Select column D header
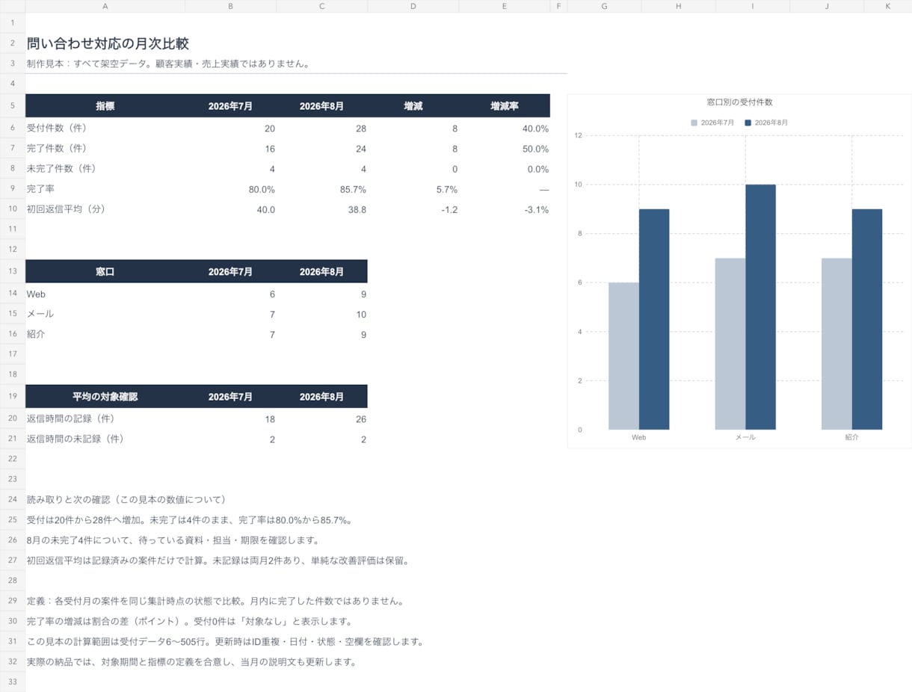The height and width of the screenshot is (692, 912). click(x=413, y=6)
